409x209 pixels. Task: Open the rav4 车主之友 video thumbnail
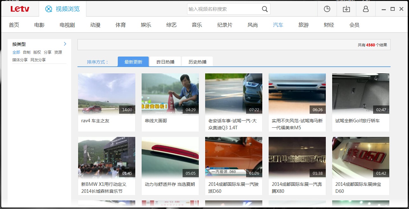tap(106, 93)
